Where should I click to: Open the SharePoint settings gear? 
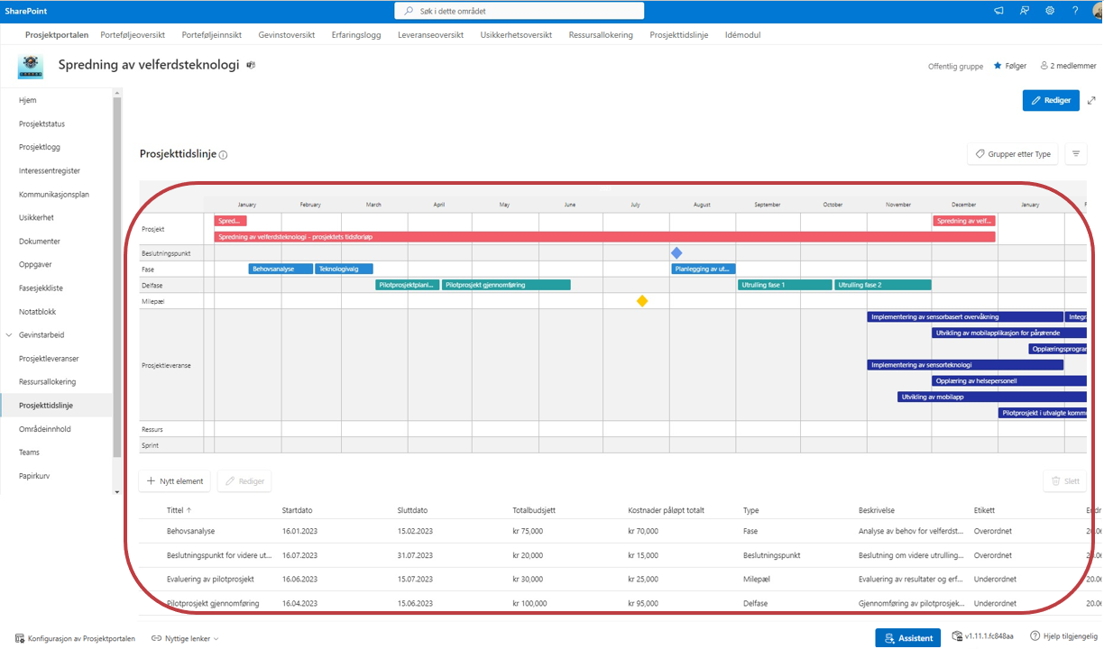1050,11
